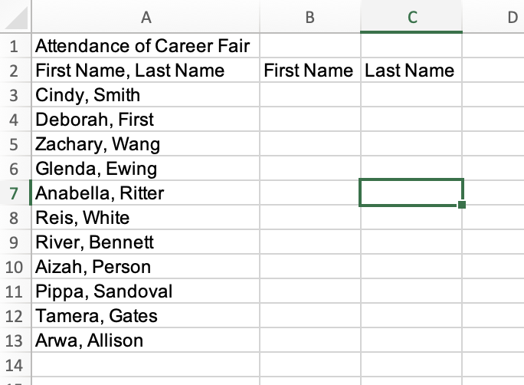This screenshot has width=524, height=385.
Task: Click the Anabella, Ritter cell
Action: pyautogui.click(x=100, y=193)
